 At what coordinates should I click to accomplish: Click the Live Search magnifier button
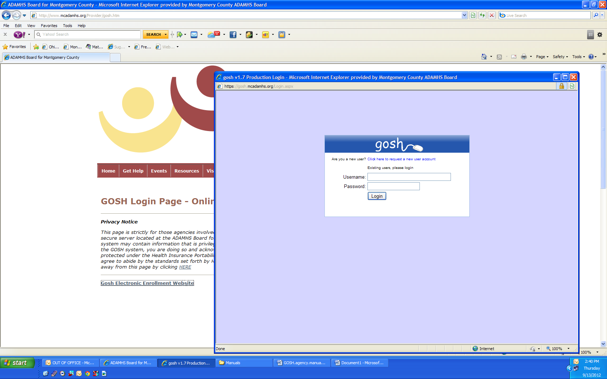pos(596,15)
